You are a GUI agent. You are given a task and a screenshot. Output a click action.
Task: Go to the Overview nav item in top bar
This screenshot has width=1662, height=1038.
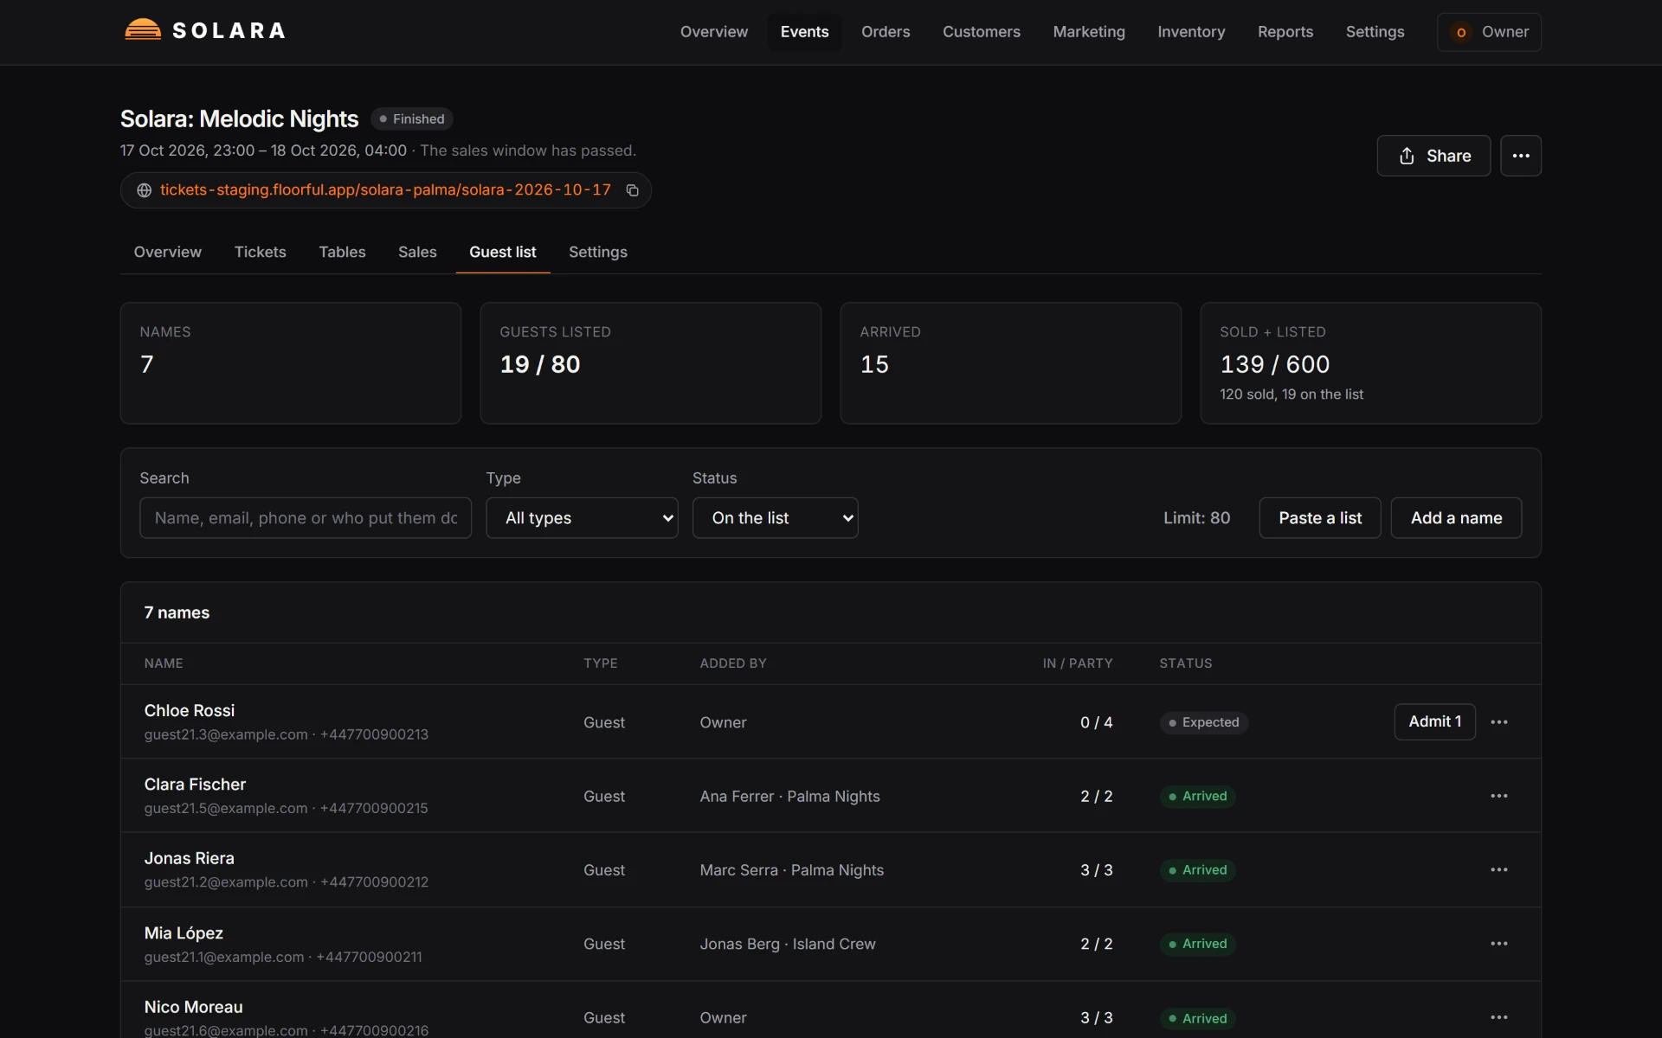pyautogui.click(x=713, y=32)
